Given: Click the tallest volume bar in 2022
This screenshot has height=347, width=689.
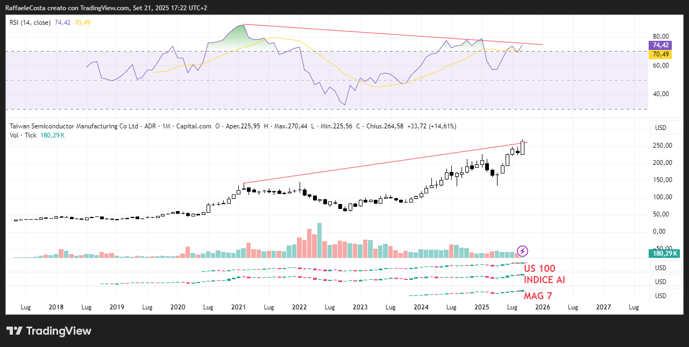Looking at the screenshot, I should [x=319, y=240].
